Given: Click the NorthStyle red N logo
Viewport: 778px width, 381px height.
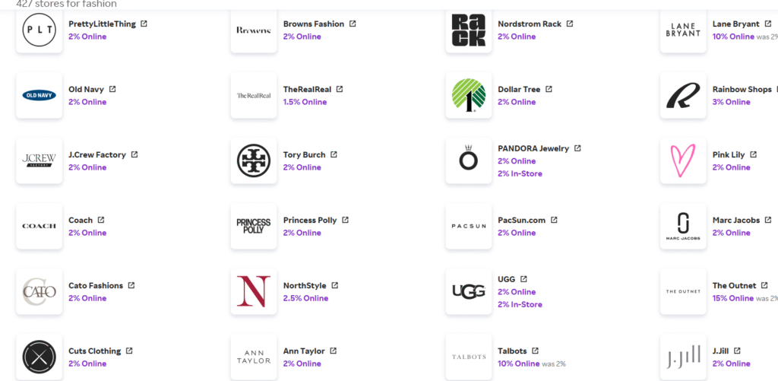Looking at the screenshot, I should coord(254,291).
